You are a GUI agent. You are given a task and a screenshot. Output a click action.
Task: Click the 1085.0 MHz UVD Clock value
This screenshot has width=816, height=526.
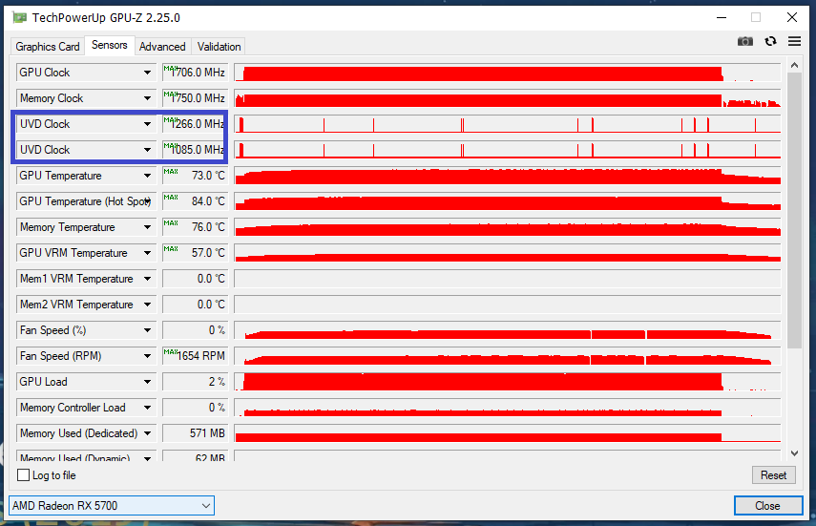click(195, 150)
